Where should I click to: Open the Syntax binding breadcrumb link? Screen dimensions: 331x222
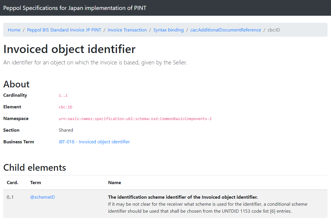pos(168,30)
